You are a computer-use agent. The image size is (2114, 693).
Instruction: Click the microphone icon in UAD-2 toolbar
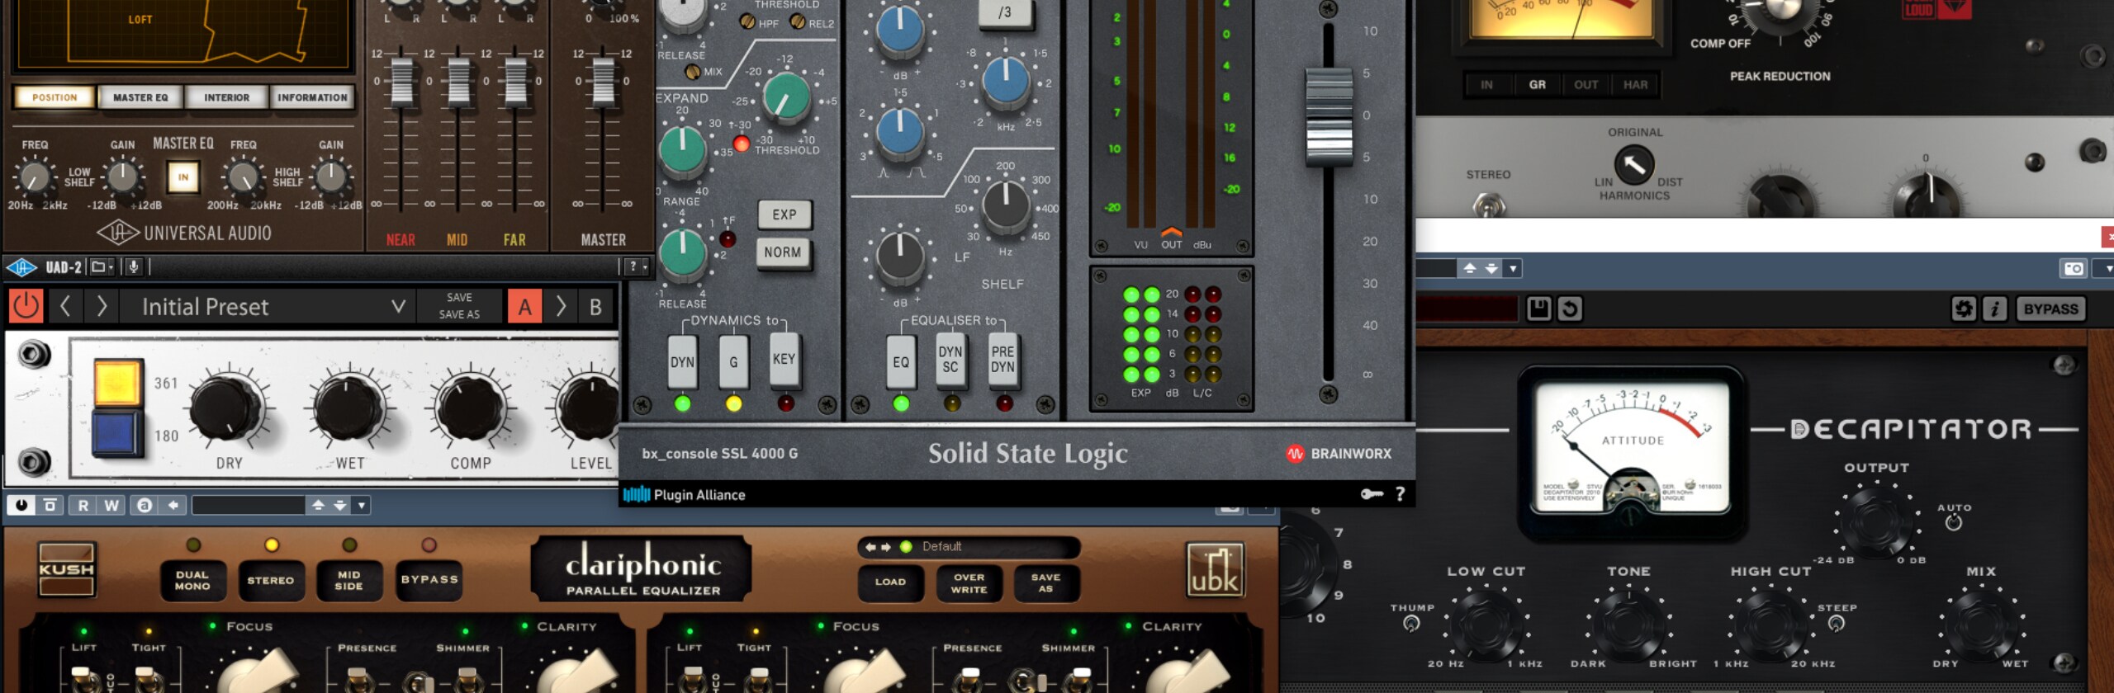coord(133,266)
